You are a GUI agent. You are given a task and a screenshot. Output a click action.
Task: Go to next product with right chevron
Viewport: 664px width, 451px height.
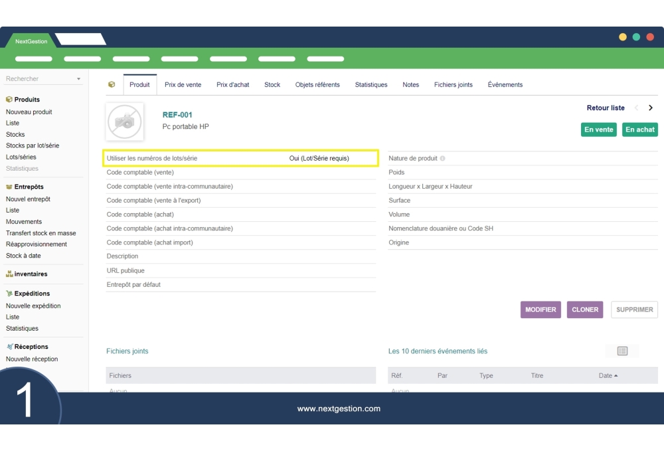[651, 108]
